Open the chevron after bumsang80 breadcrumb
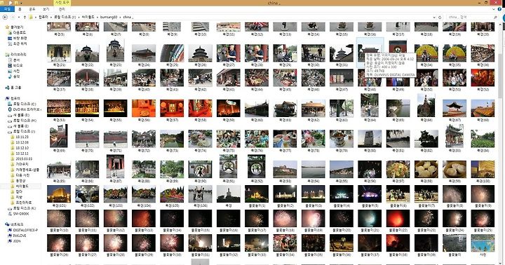This screenshot has width=505, height=265. [120, 17]
